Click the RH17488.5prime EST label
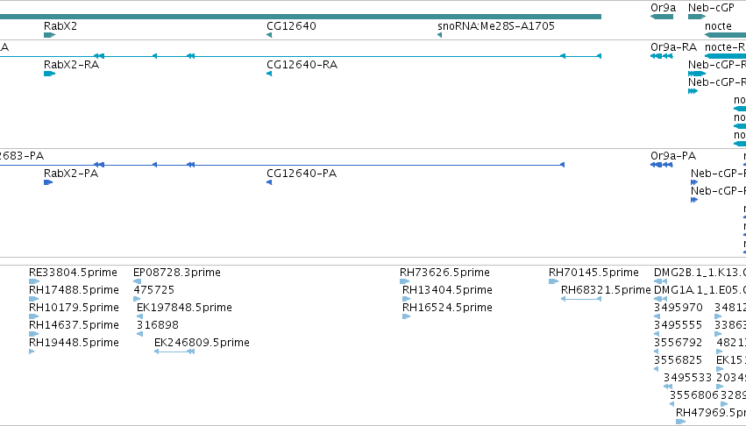 pyautogui.click(x=74, y=290)
